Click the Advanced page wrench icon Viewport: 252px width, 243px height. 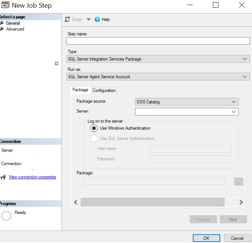click(2, 29)
